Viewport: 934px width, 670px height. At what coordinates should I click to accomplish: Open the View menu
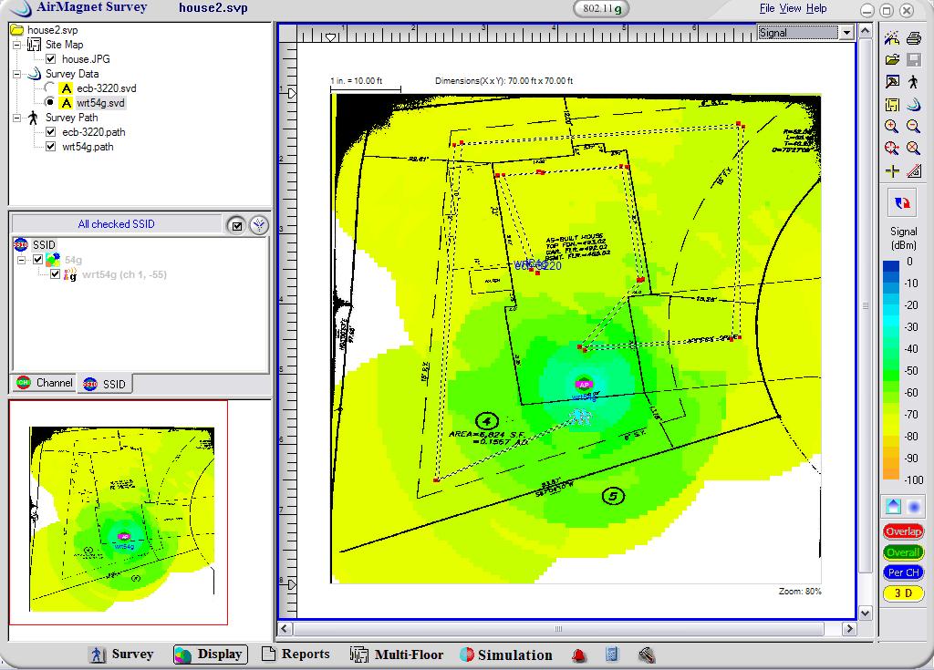pyautogui.click(x=790, y=8)
